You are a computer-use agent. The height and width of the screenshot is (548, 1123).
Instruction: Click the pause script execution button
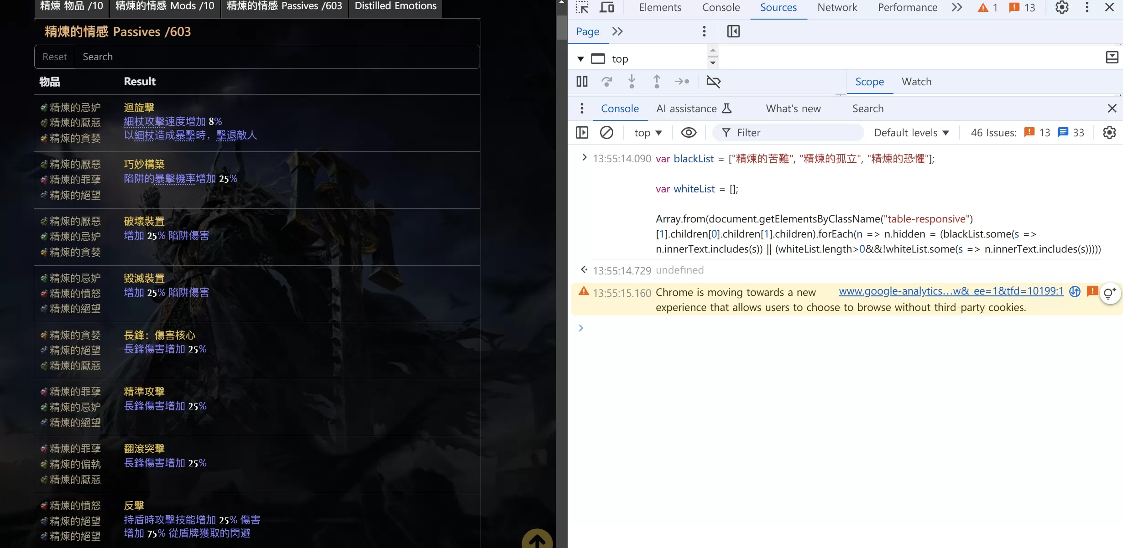(x=582, y=82)
